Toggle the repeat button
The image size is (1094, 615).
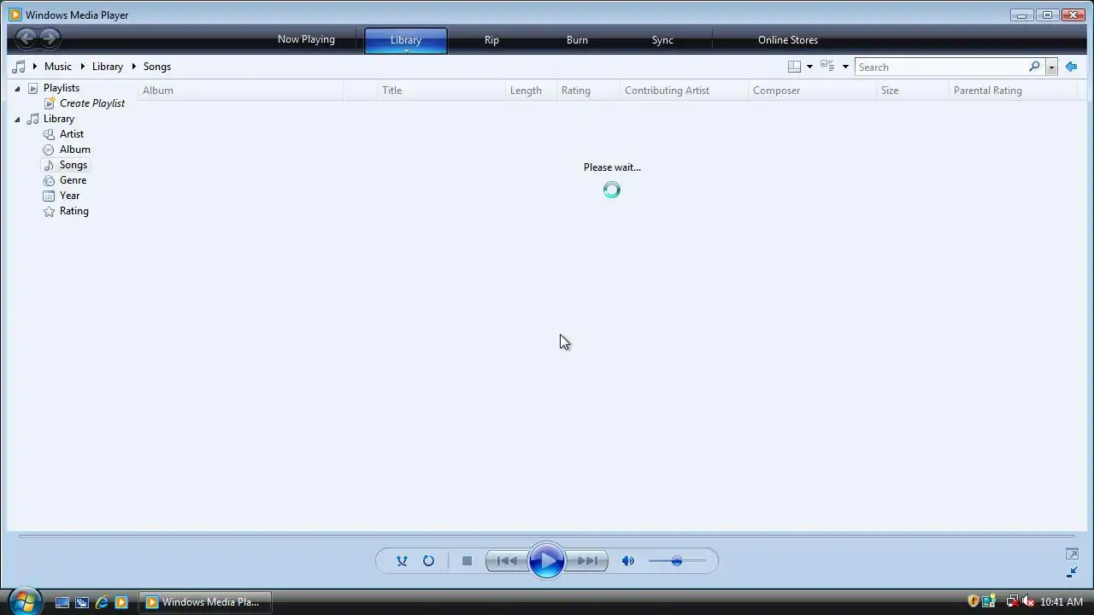tap(428, 561)
